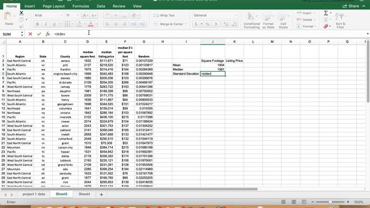Click the Decrease Indent icon
Screen dimensions: 370x208
click(134, 24)
